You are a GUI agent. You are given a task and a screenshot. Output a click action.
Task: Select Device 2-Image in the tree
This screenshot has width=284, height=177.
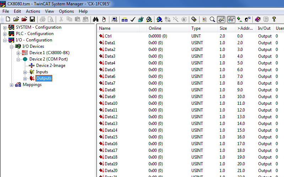click(x=51, y=65)
